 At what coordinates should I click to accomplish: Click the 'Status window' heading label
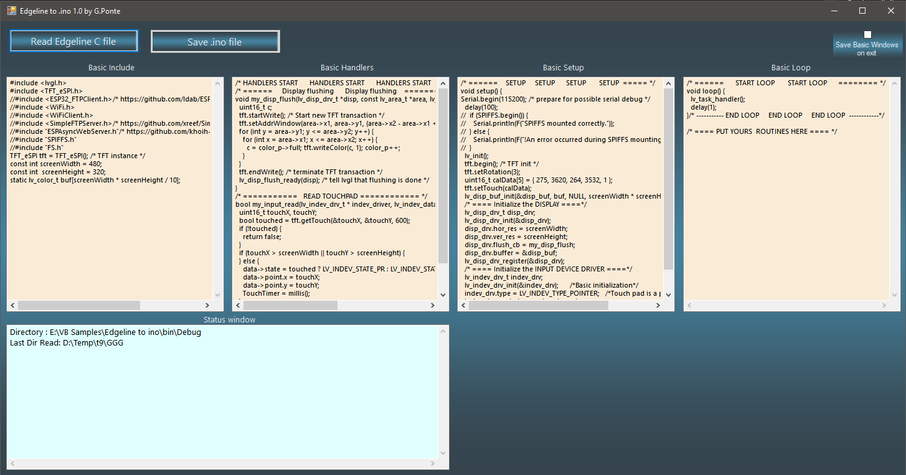(229, 319)
